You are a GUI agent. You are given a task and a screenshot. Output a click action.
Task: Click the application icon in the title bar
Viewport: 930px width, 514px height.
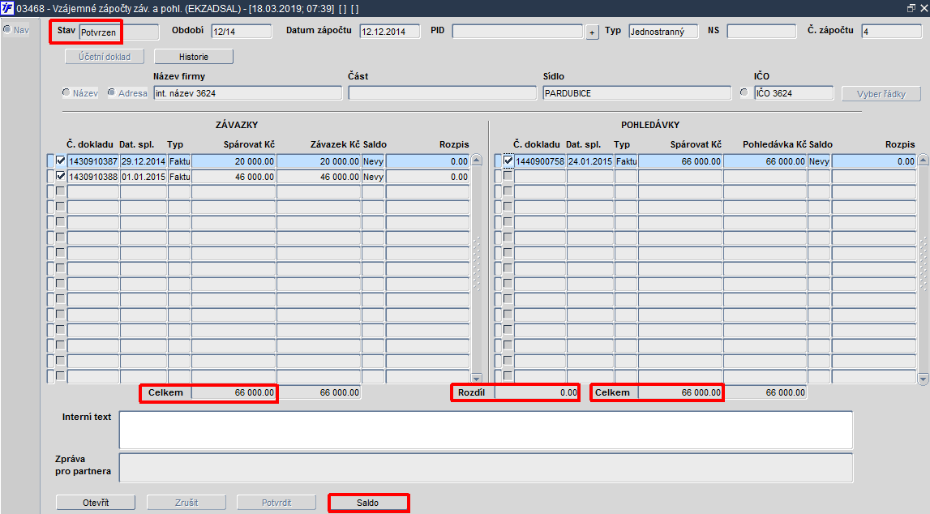point(7,8)
